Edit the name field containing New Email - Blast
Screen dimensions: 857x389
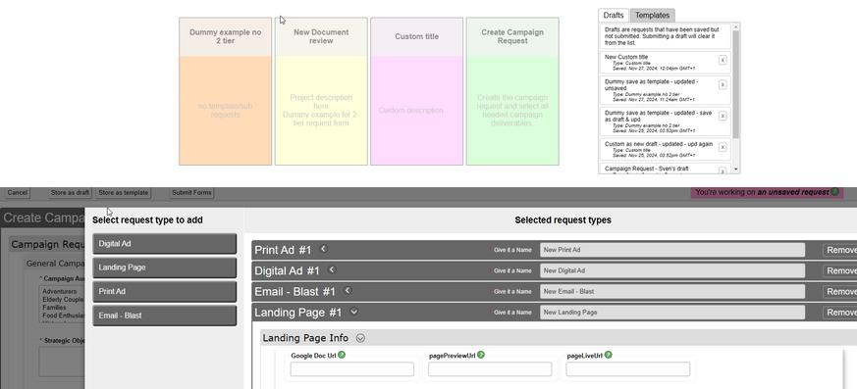pos(672,291)
